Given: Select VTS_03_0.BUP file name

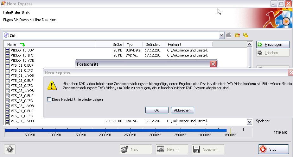Looking at the screenshot, I should 22,96.
